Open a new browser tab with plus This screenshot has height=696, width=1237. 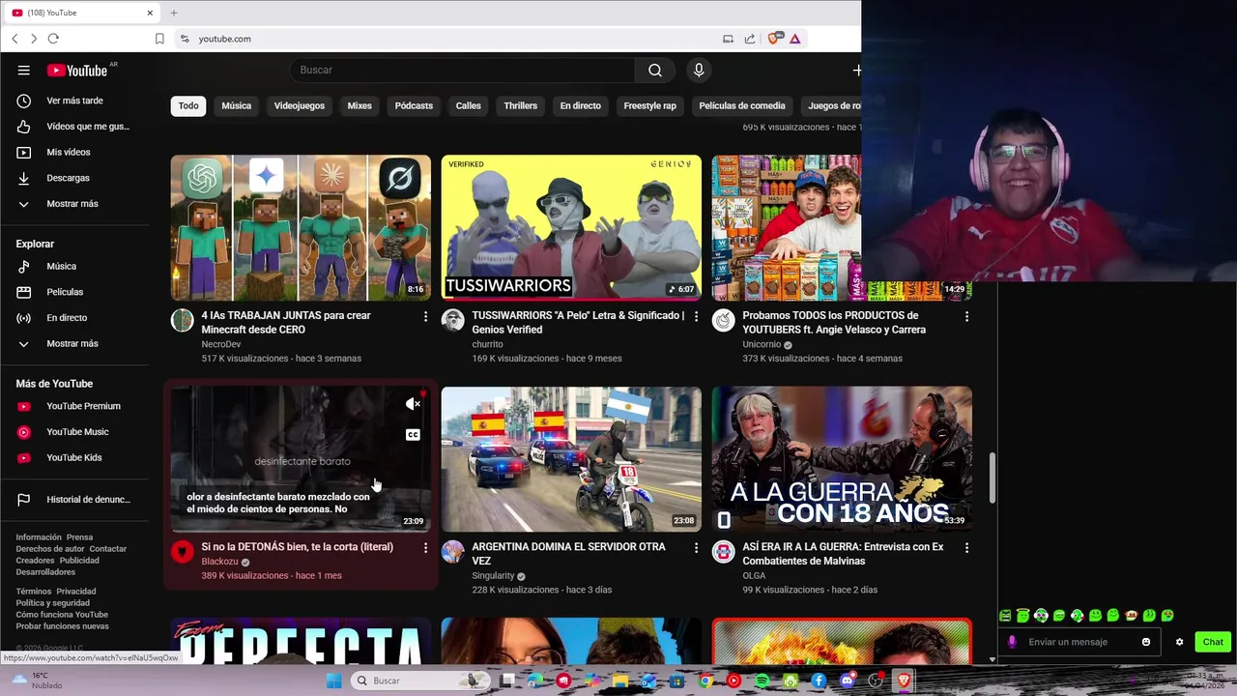(x=174, y=13)
